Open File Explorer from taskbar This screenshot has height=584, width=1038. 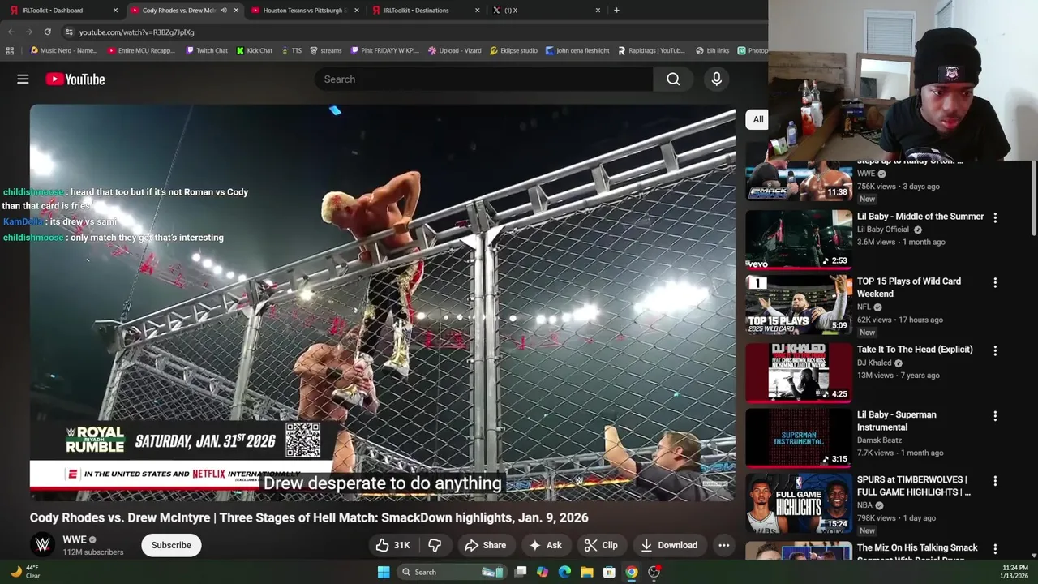point(587,572)
